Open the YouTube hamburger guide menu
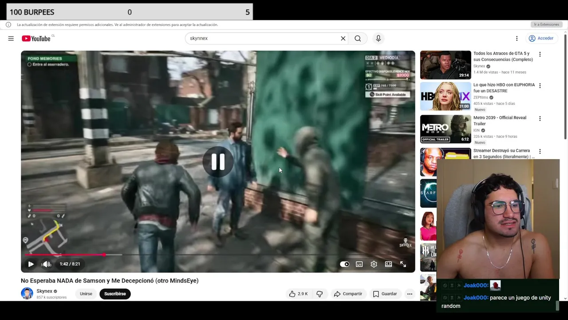The width and height of the screenshot is (568, 320). (x=11, y=39)
